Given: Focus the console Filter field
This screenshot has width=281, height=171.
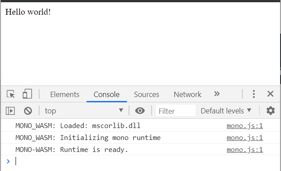Looking at the screenshot, I should [x=176, y=111].
